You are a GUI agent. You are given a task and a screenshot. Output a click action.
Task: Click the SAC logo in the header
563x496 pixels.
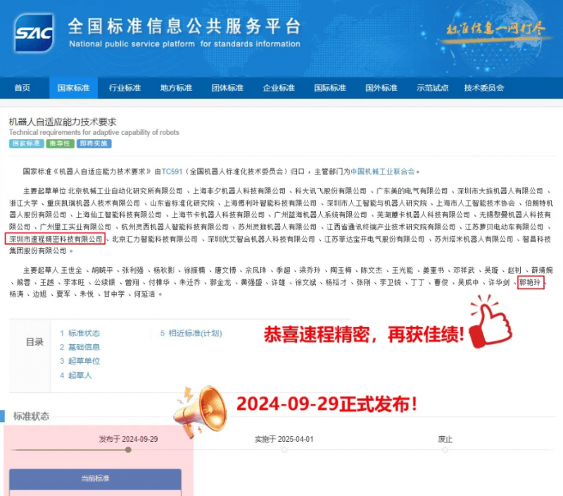click(35, 33)
